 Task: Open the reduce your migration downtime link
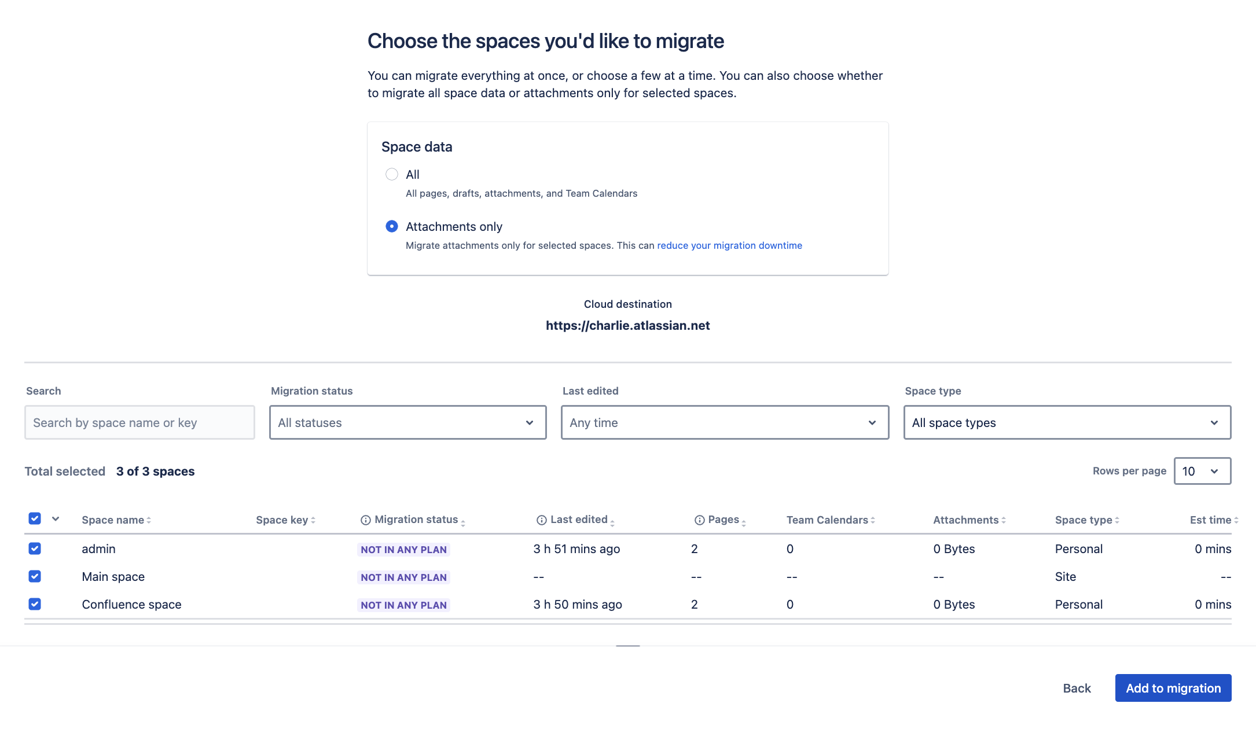pyautogui.click(x=729, y=245)
